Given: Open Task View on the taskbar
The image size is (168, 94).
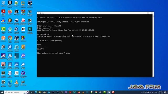Looking at the screenshot, I should pos(31,92).
